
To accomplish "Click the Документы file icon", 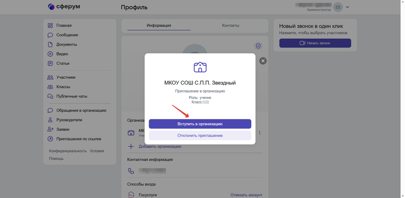I will tap(50, 44).
